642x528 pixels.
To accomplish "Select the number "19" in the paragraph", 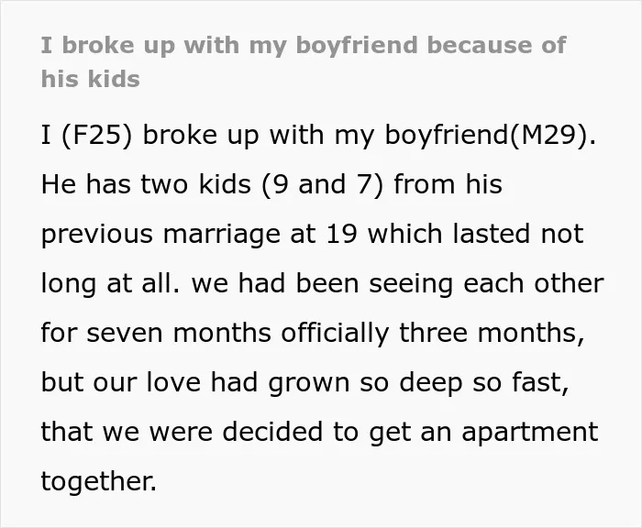I will coord(342,234).
